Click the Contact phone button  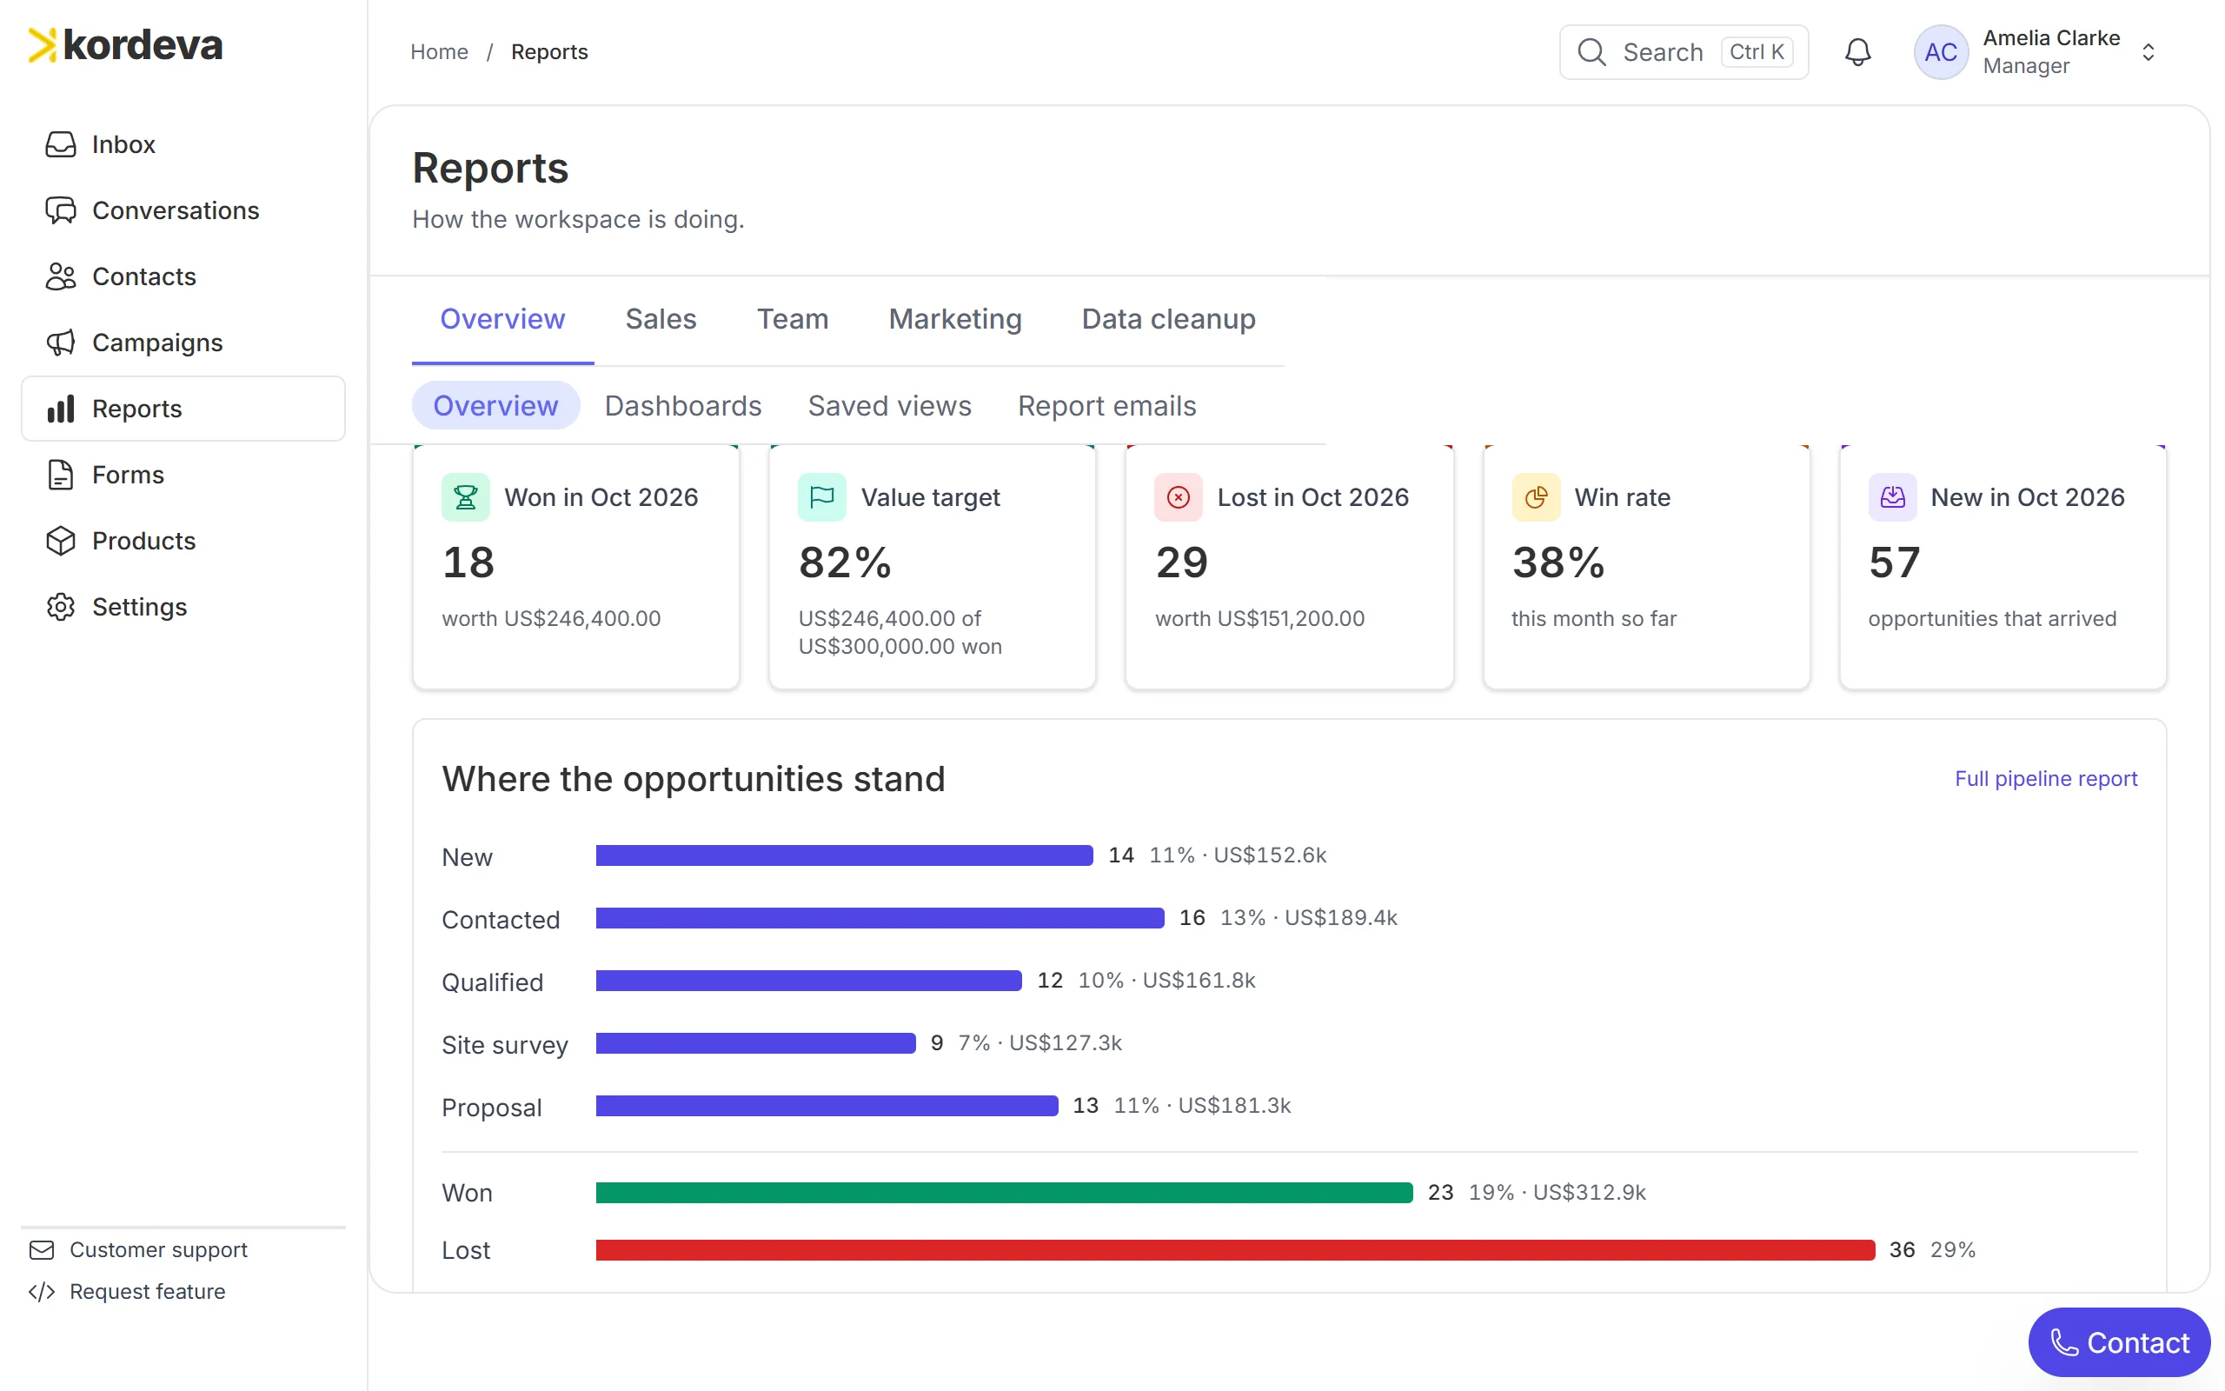(2118, 1342)
